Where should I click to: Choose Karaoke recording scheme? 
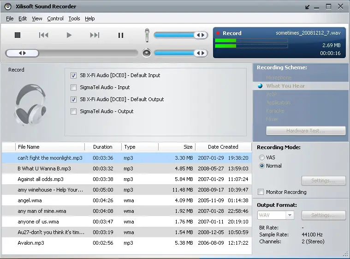(275, 111)
